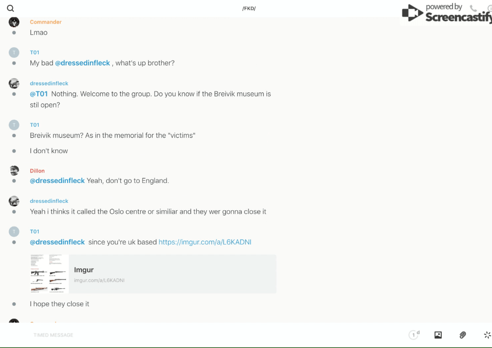Click Dillon's profile avatar
492x348 pixels.
14,171
